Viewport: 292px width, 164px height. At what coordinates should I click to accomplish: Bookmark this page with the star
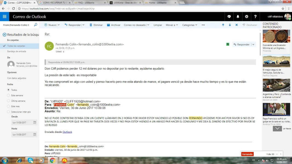283,8
